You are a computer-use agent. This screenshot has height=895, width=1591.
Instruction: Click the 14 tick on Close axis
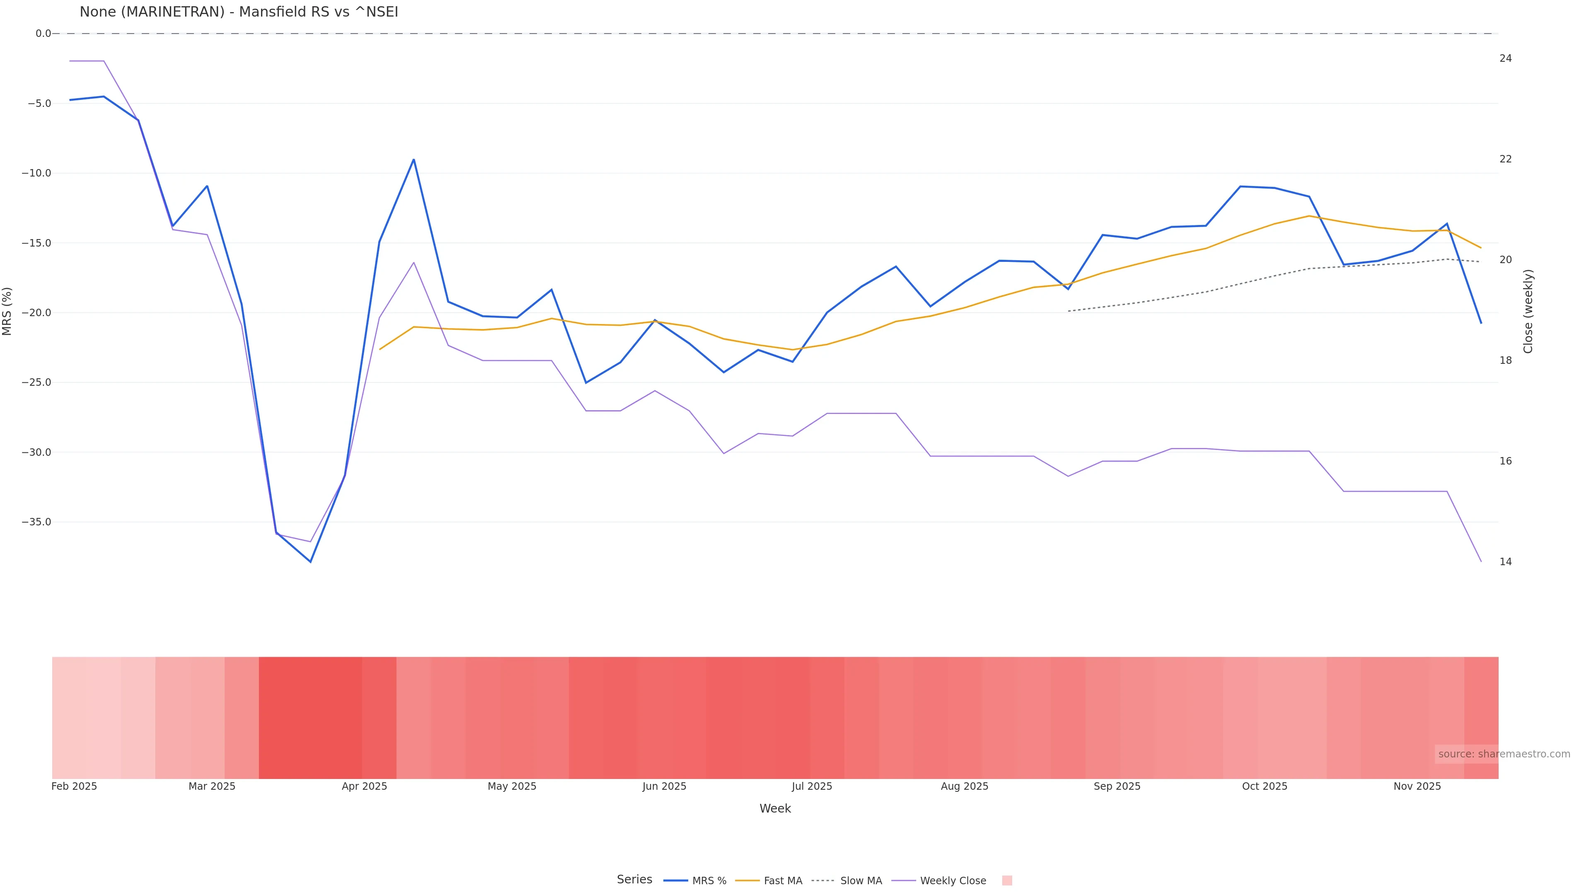coord(1506,561)
